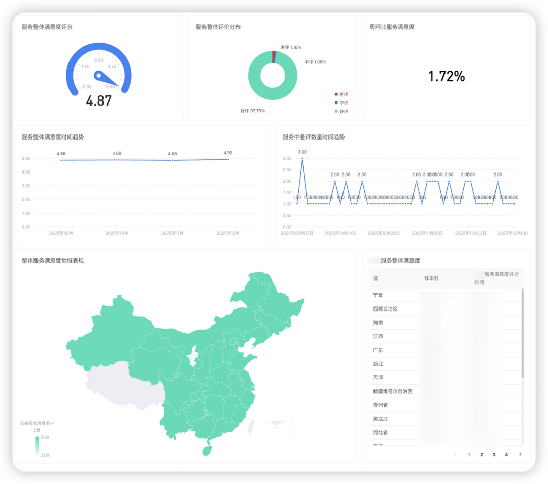Click the gauge needle on satisfaction score
Screen dimensions: 548x484
point(109,79)
